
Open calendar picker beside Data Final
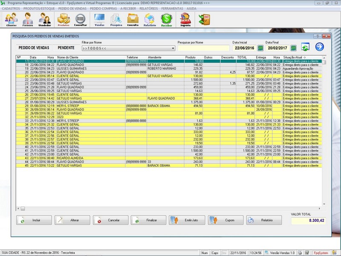[x=293, y=48]
